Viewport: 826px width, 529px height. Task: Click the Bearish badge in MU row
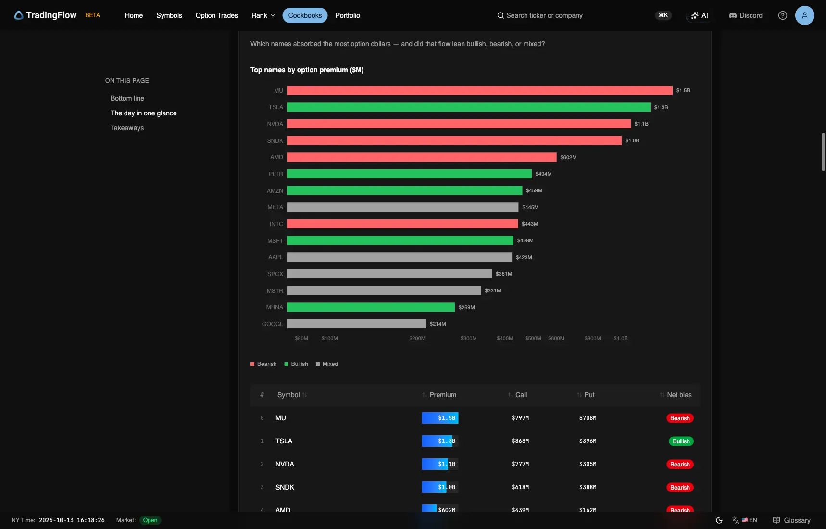(680, 418)
